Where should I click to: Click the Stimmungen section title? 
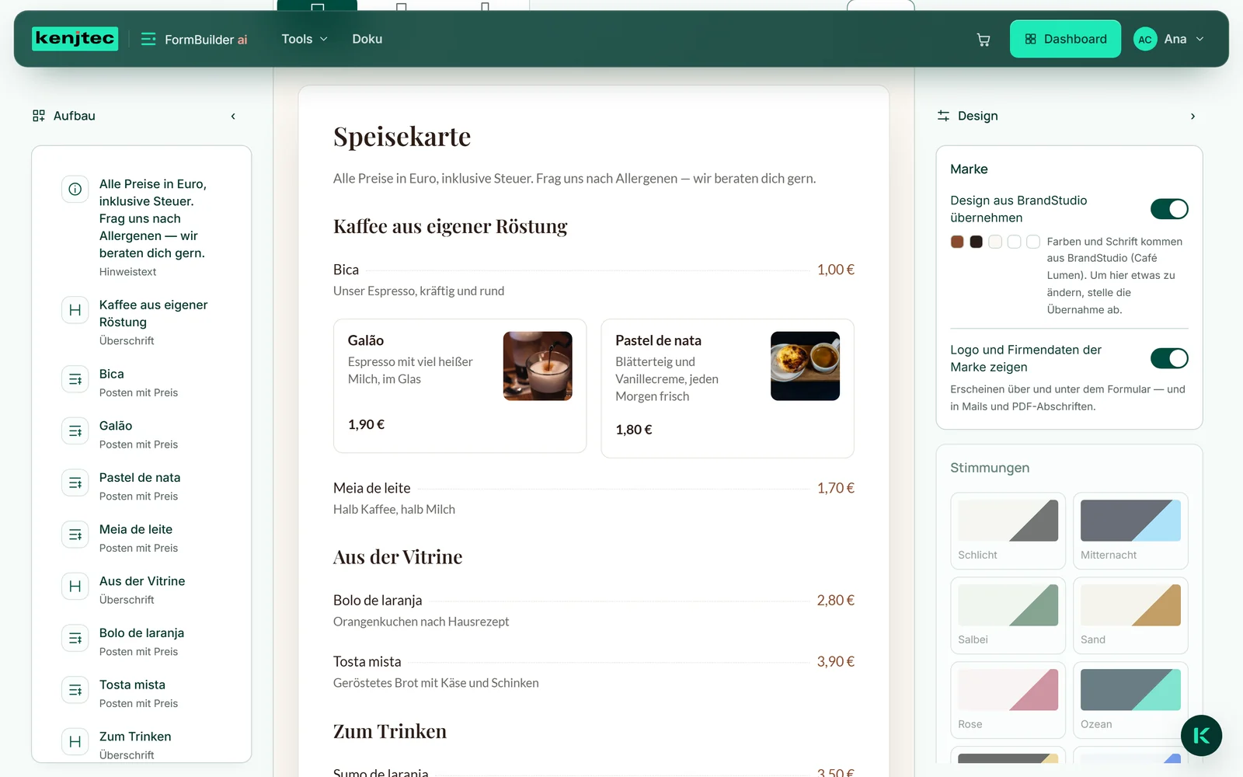tap(990, 468)
